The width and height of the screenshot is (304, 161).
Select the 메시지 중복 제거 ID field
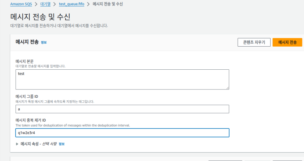point(122,133)
